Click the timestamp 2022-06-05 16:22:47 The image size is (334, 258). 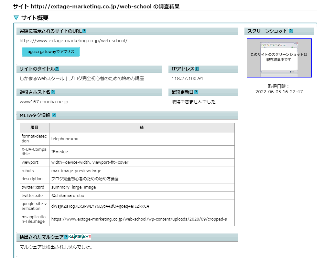click(x=279, y=92)
